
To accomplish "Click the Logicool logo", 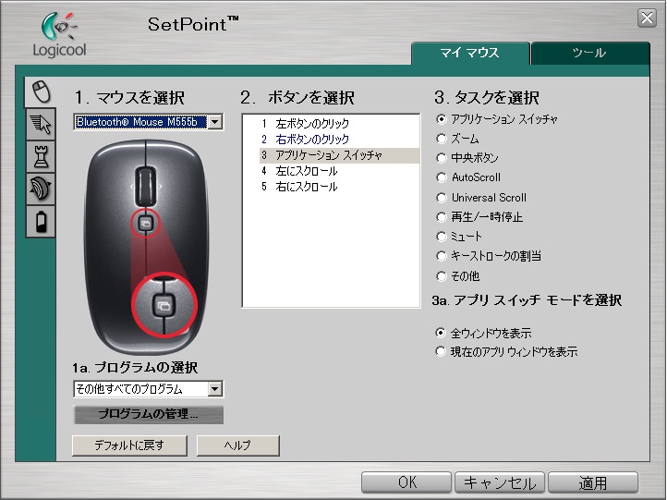I will coord(59,35).
